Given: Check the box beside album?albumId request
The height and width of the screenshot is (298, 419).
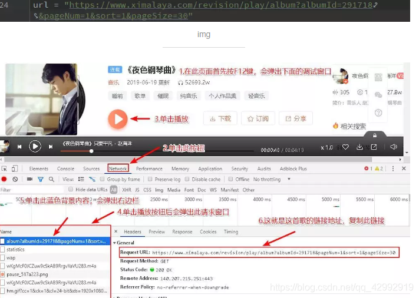Looking at the screenshot, I should tap(2, 241).
